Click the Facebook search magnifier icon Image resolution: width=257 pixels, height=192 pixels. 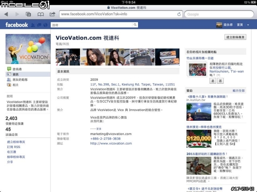tap(135, 25)
